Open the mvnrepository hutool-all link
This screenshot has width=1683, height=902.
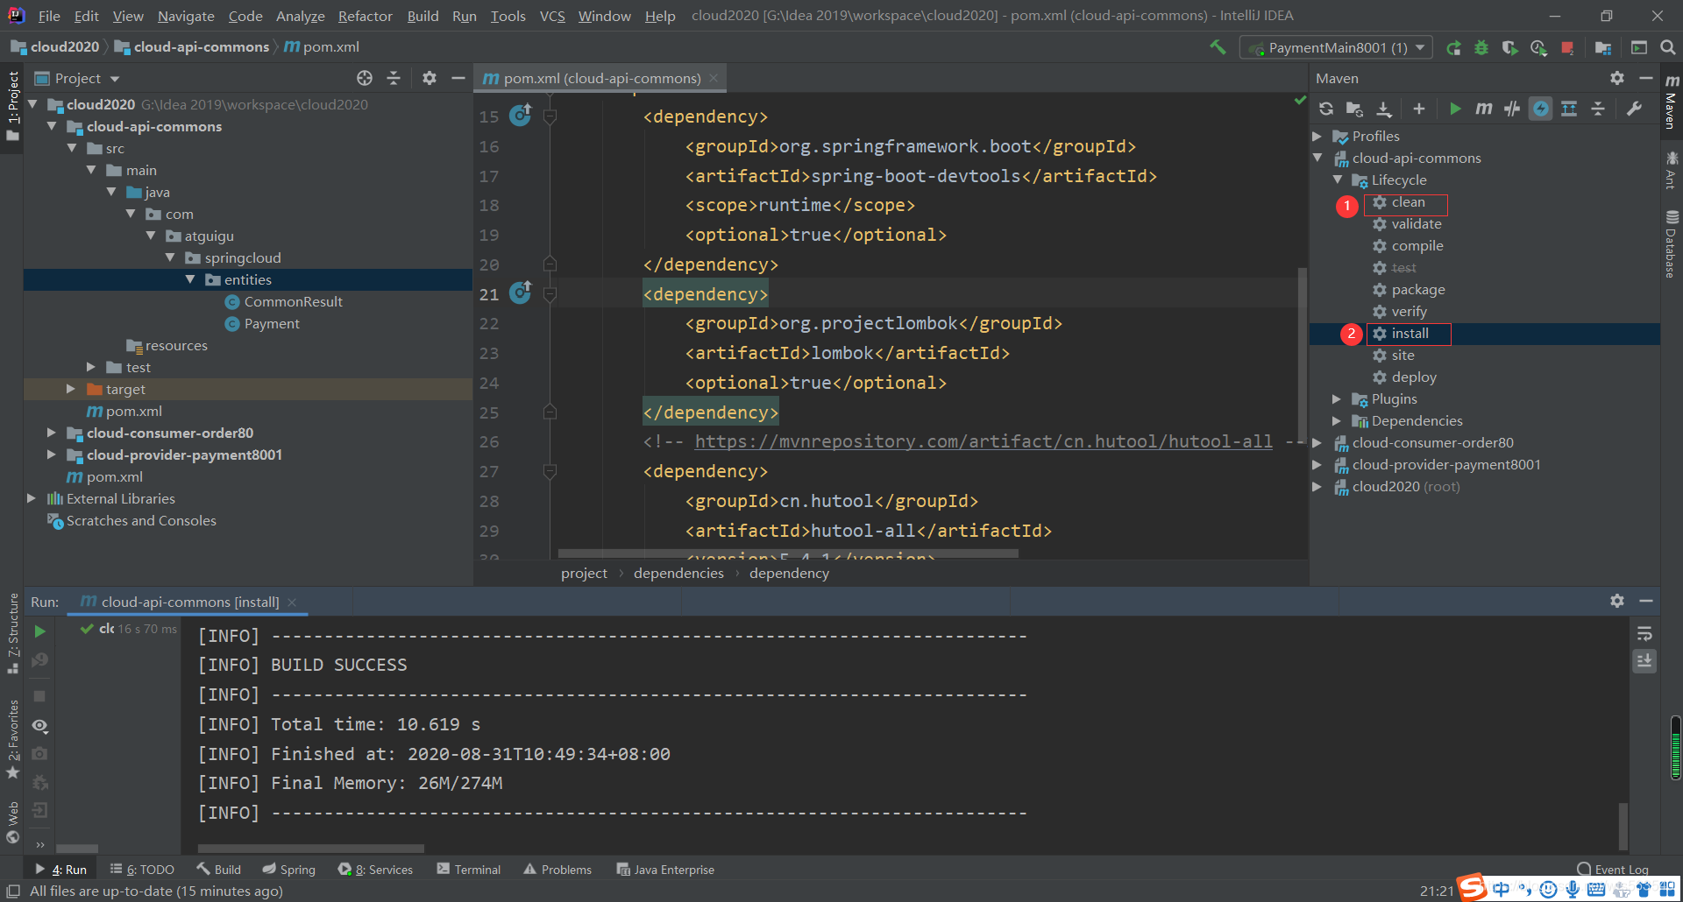[984, 441]
